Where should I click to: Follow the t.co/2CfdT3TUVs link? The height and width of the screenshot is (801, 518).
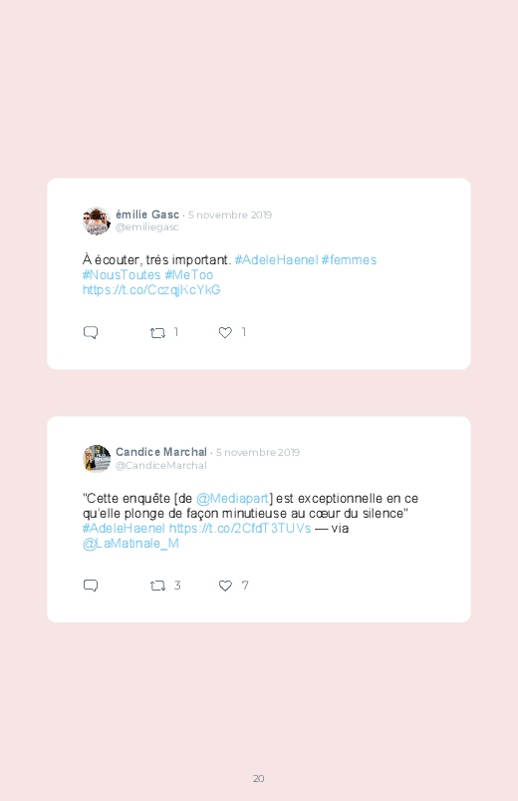[240, 529]
